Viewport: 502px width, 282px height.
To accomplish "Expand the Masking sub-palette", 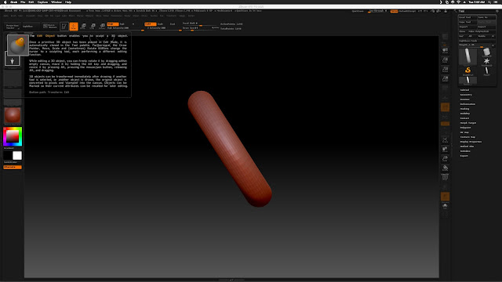I will click(x=464, y=109).
